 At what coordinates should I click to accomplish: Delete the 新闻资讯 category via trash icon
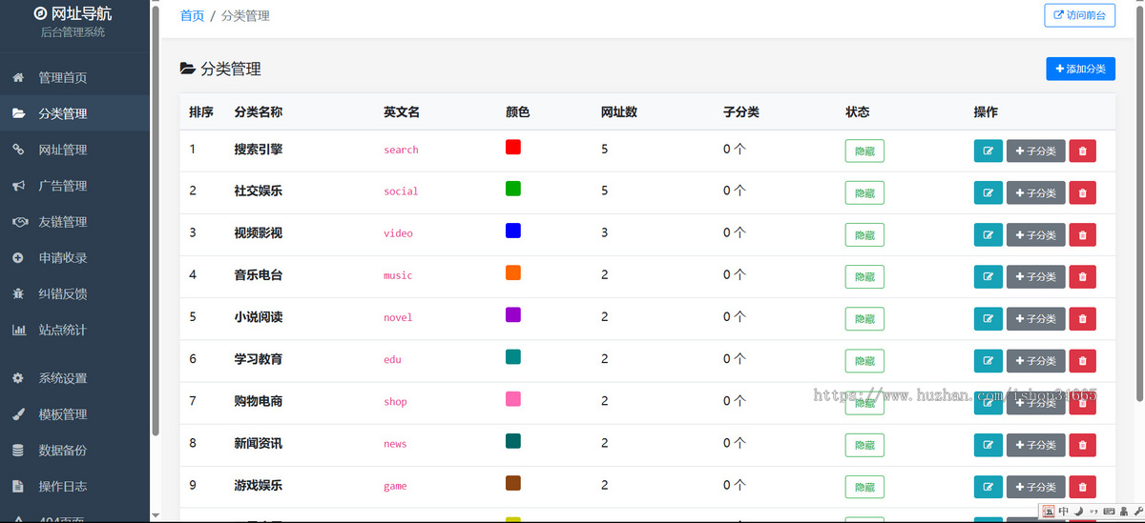point(1082,444)
